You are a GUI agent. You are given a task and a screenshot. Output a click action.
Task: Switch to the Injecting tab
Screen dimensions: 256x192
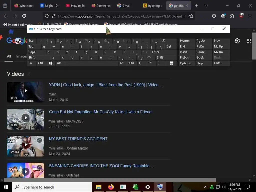tap(153, 5)
